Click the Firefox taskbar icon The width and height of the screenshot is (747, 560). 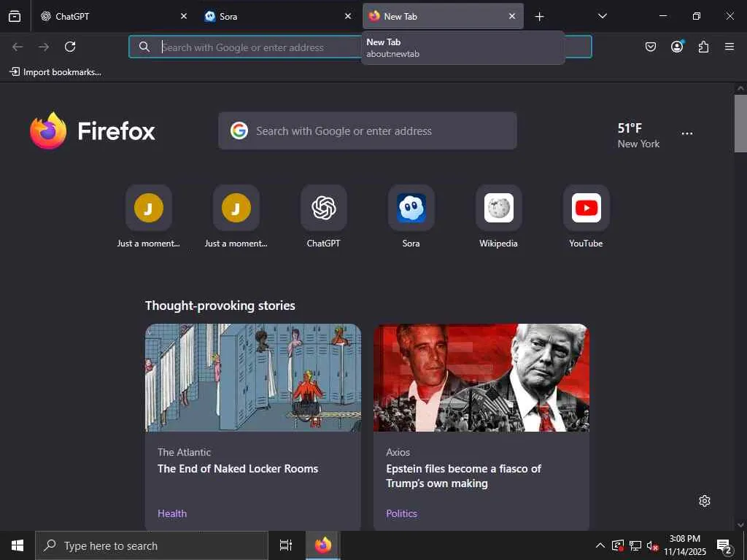click(x=322, y=545)
